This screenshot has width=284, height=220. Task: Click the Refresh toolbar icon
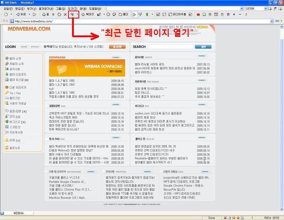[59, 15]
